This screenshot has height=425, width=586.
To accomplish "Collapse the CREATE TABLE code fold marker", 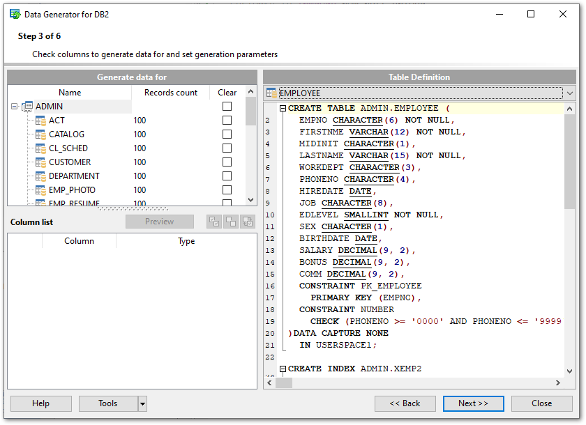I will [x=283, y=109].
